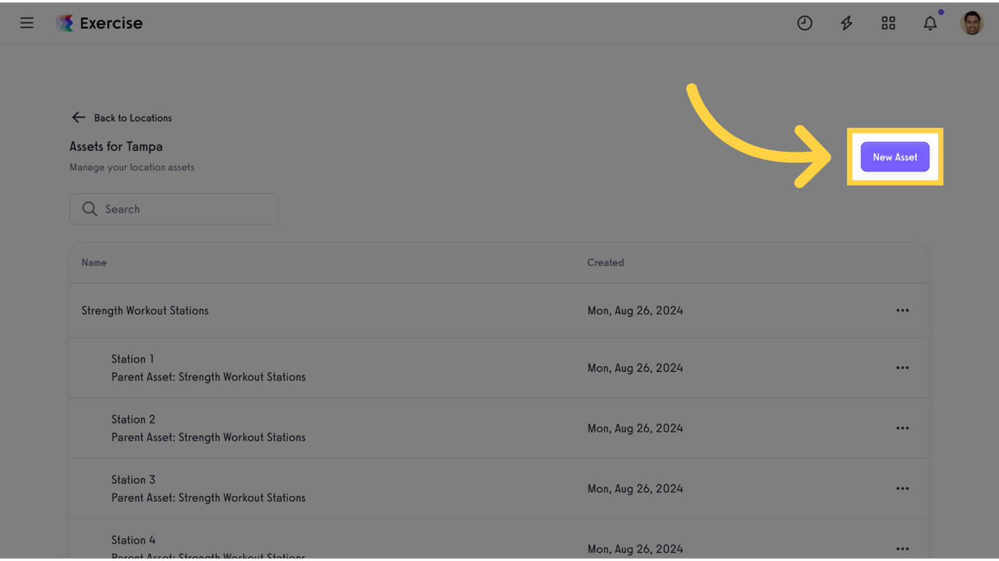Go back to Locations
The height and width of the screenshot is (561, 999).
coord(132,118)
